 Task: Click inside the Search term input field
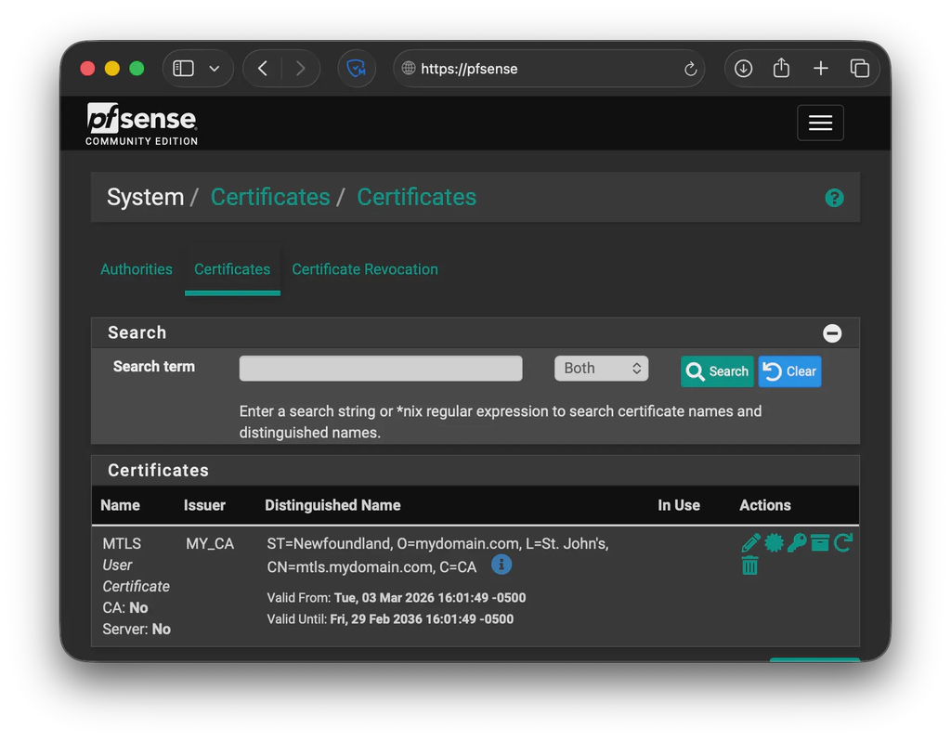pyautogui.click(x=380, y=368)
